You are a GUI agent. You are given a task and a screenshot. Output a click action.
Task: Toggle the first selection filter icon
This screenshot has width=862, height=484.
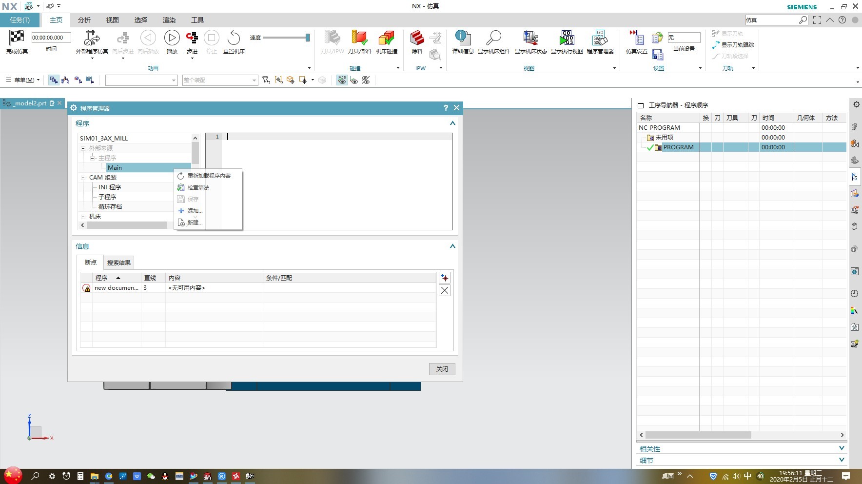54,80
